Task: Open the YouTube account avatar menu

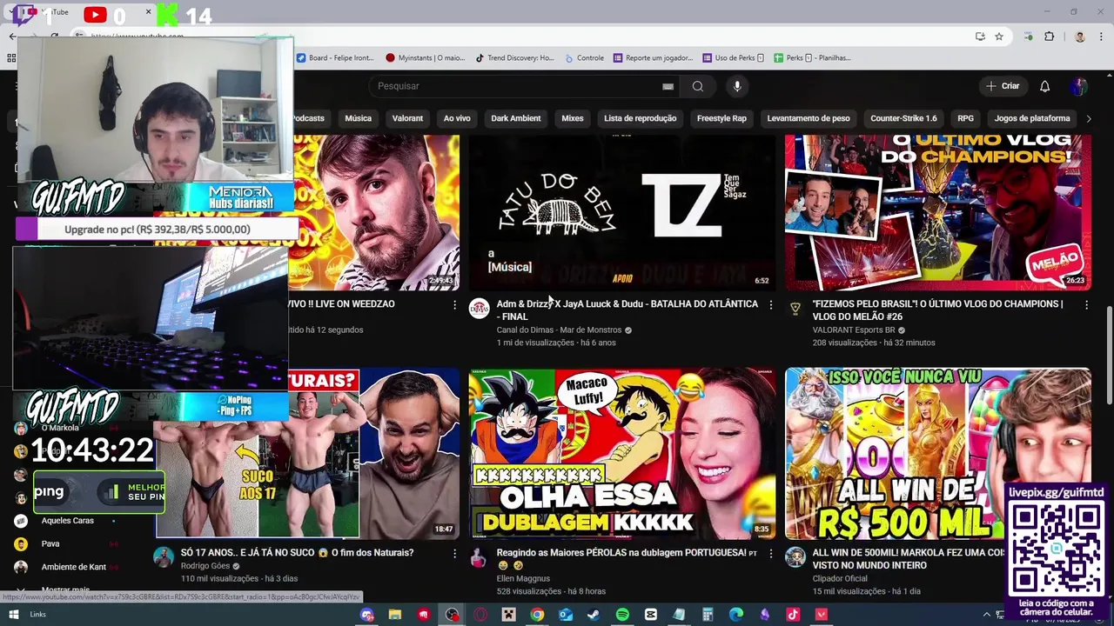Action: [x=1079, y=86]
